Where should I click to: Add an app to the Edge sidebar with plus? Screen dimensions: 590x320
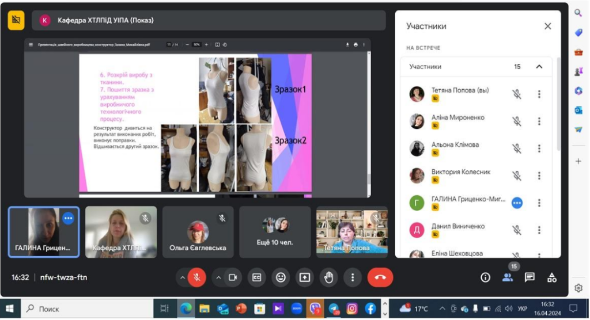pos(578,161)
